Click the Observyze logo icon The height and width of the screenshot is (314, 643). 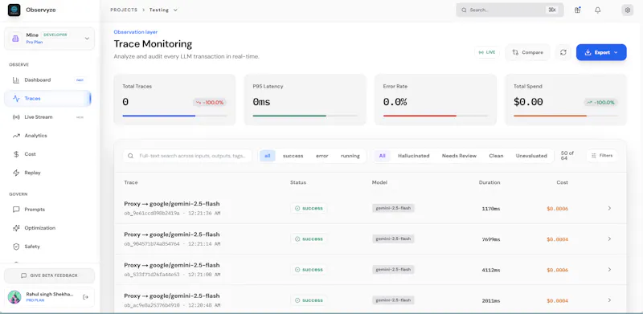click(14, 10)
